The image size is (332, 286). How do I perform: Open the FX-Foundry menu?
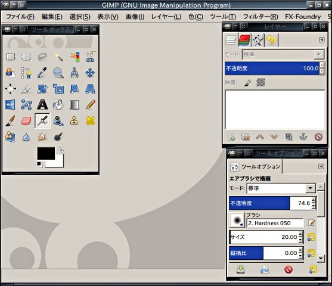(303, 17)
